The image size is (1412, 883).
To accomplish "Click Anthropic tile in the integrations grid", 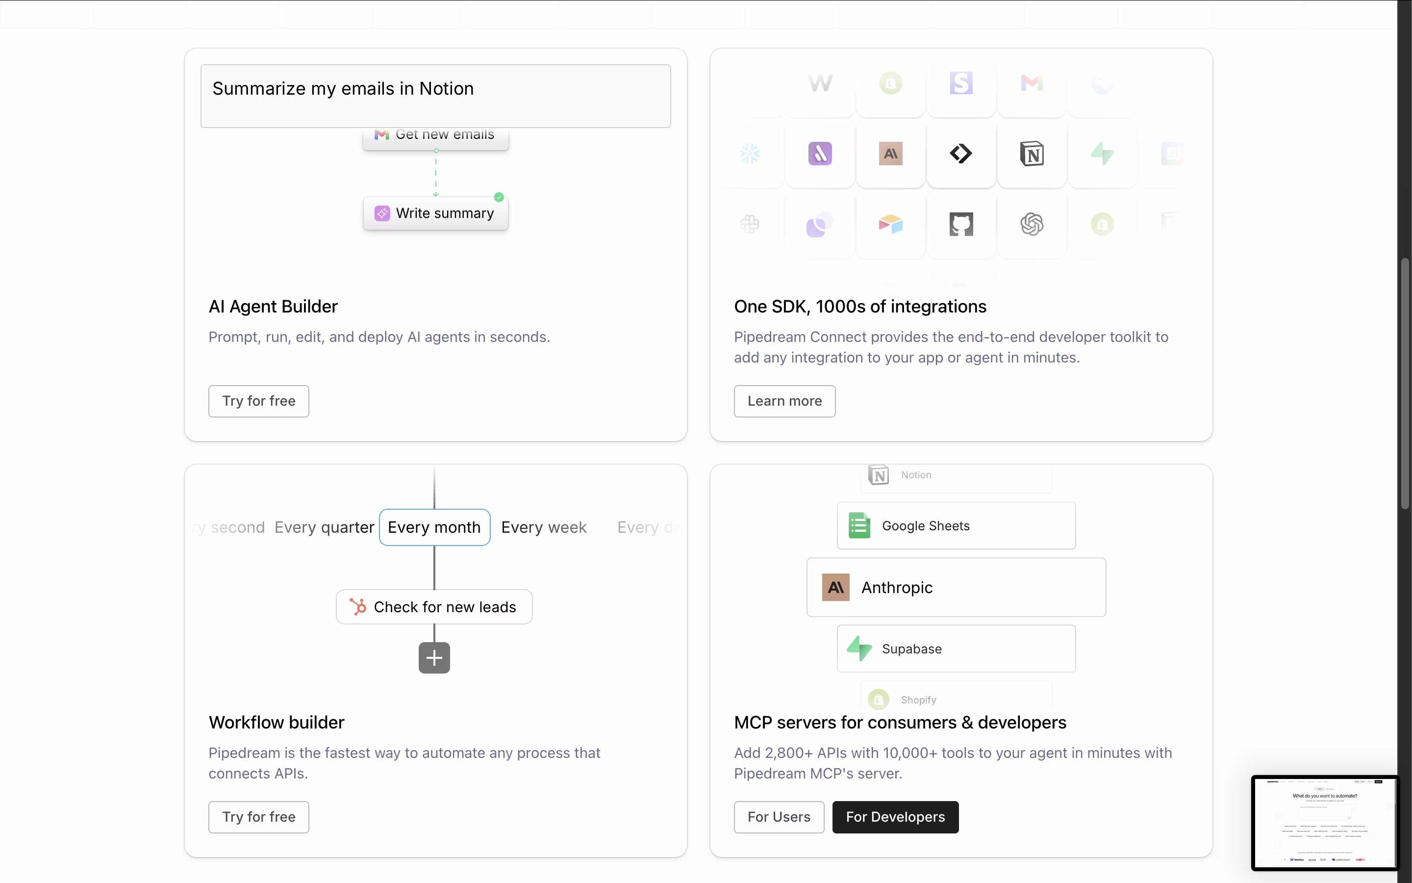I will [890, 154].
